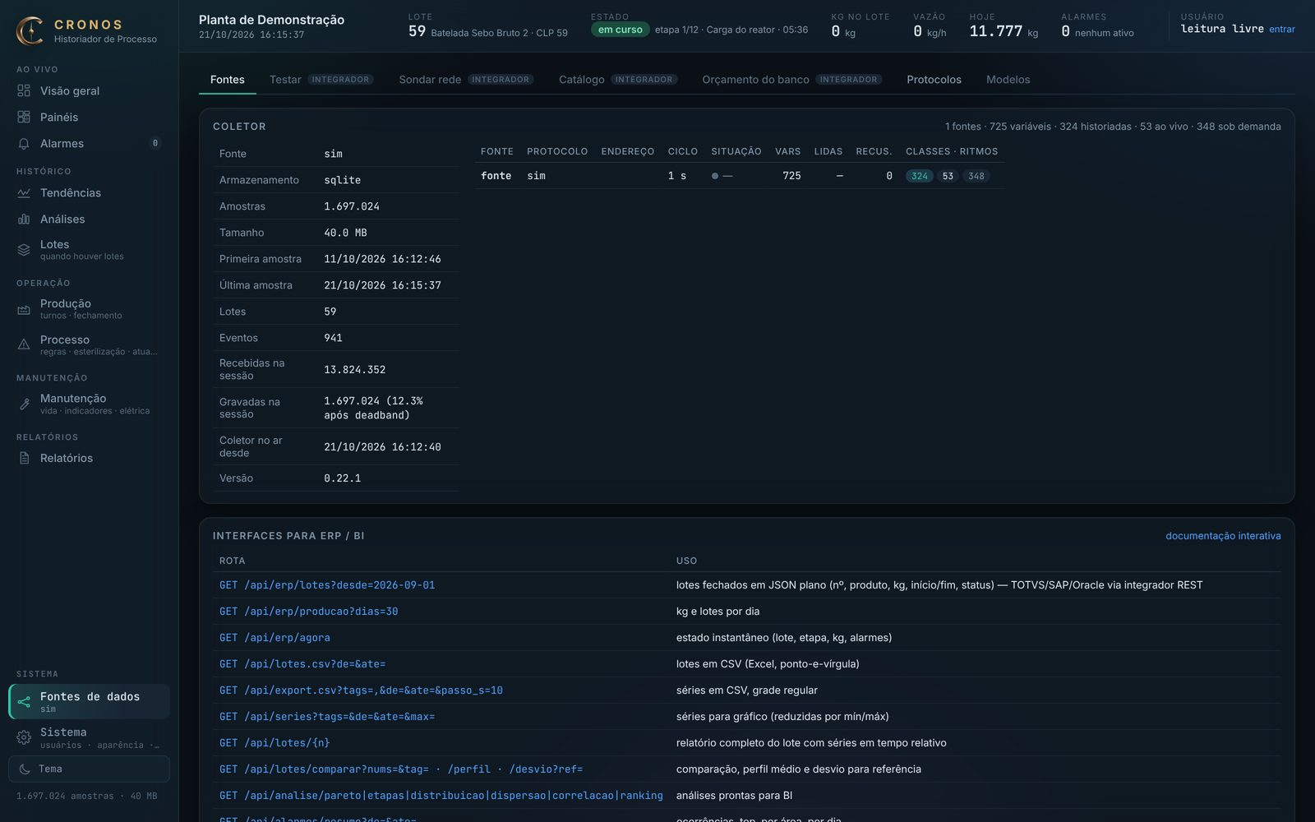Click the Painéis sidebar icon

click(x=24, y=117)
